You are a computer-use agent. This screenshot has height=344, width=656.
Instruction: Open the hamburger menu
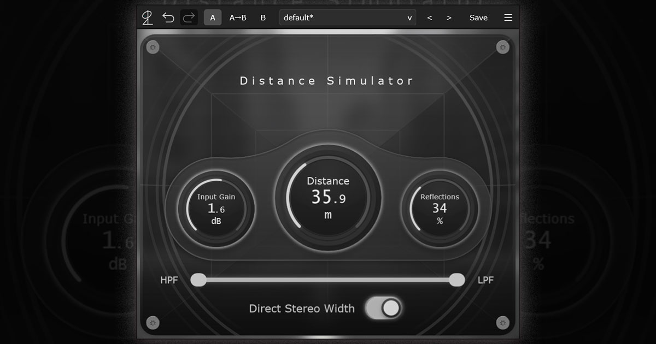[x=508, y=17]
